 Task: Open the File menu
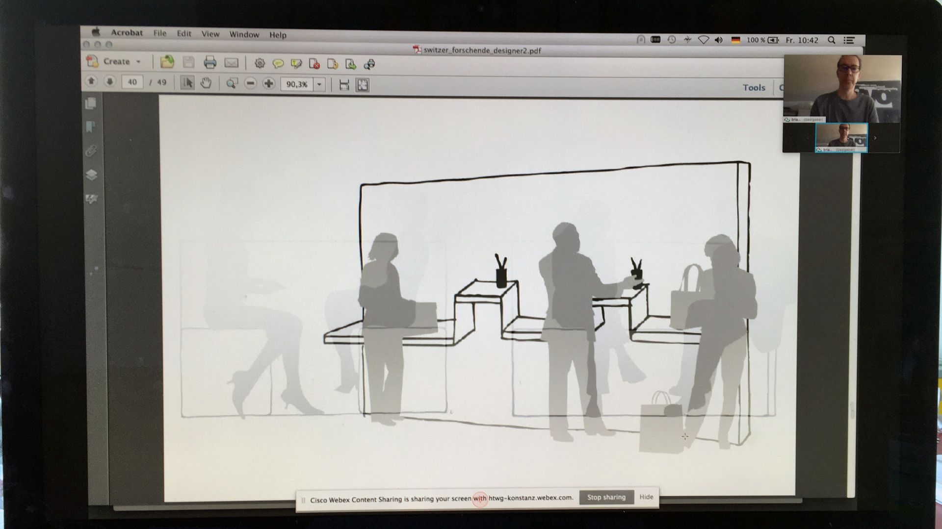tap(160, 33)
